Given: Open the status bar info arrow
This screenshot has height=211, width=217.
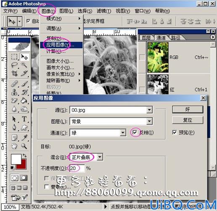Looking at the screenshot, I should 106,207.
